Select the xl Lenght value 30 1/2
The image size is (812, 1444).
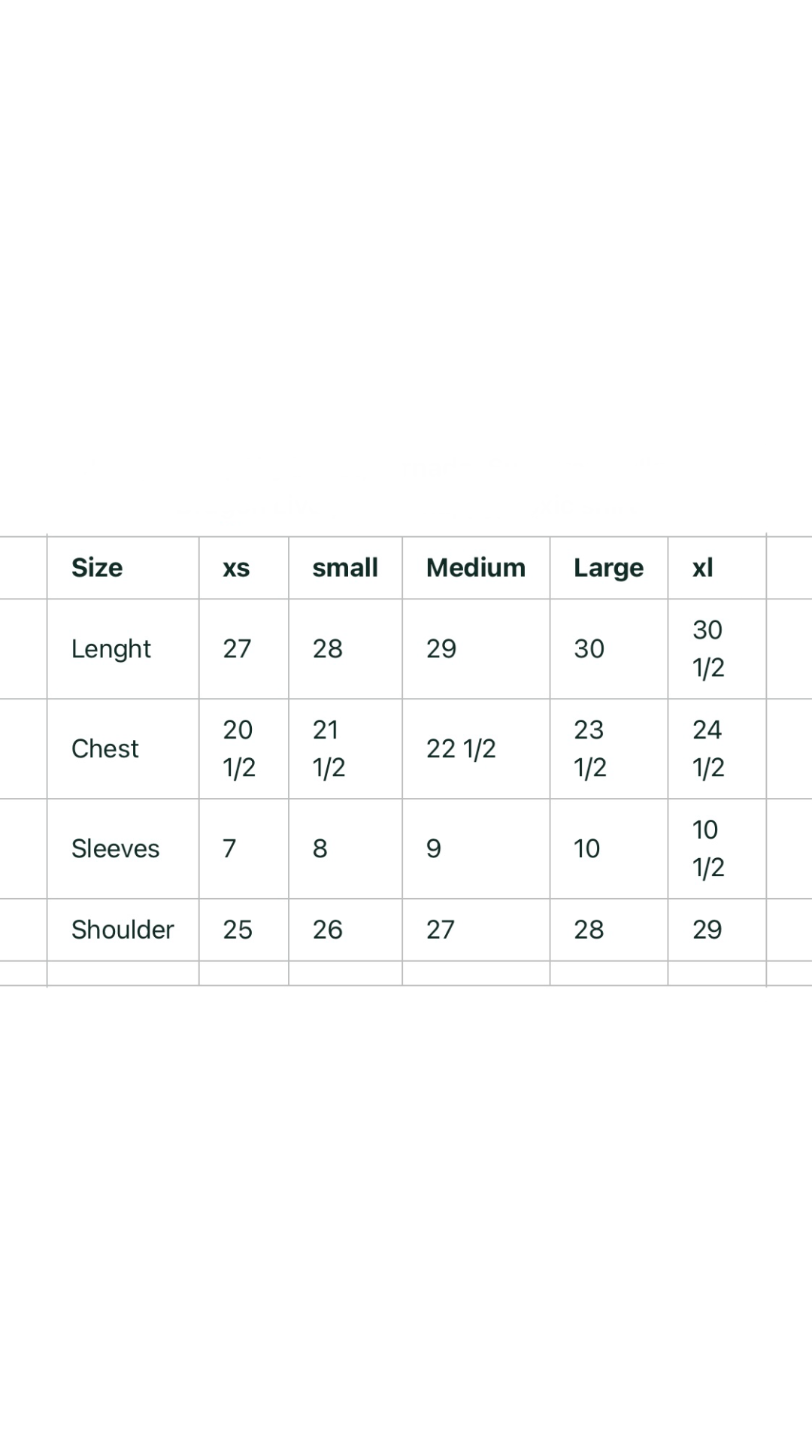(x=708, y=648)
